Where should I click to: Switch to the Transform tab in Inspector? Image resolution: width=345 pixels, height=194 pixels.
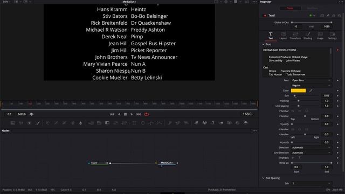click(295, 36)
